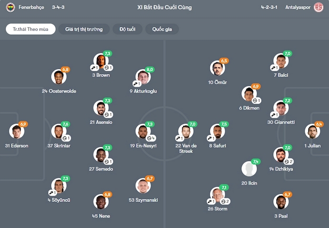Open the Antalyaspor team name link
Image resolution: width=329 pixels, height=228 pixels.
(x=298, y=8)
